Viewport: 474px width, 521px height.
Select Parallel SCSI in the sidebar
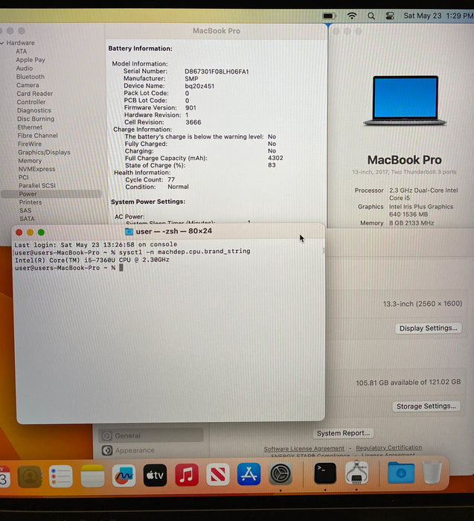tap(37, 185)
